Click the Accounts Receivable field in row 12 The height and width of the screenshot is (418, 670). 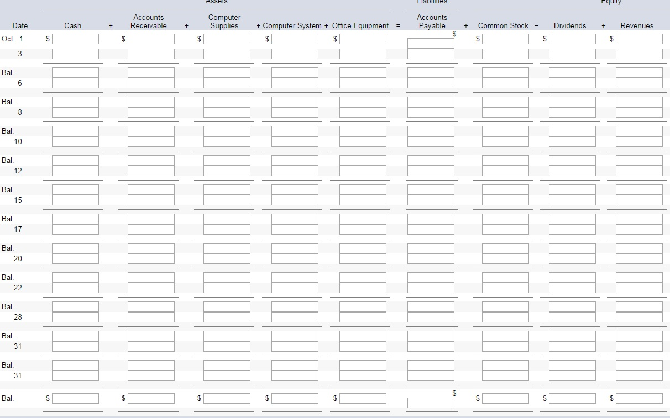151,171
